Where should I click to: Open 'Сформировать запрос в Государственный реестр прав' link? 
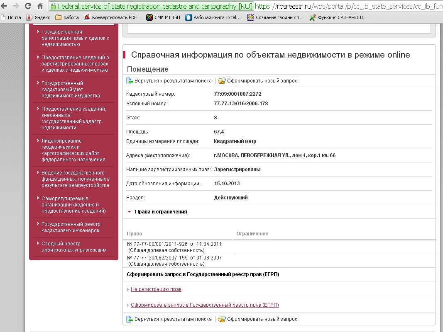(x=205, y=305)
